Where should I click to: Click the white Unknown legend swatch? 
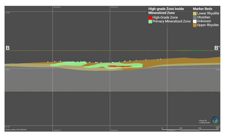coord(195,21)
